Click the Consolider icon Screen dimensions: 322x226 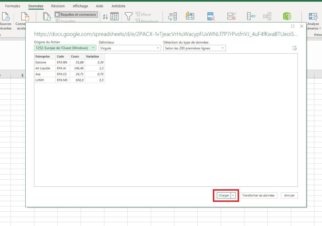pos(251,16)
